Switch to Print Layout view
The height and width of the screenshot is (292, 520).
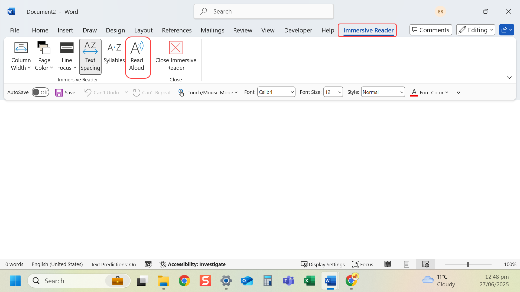(407, 264)
